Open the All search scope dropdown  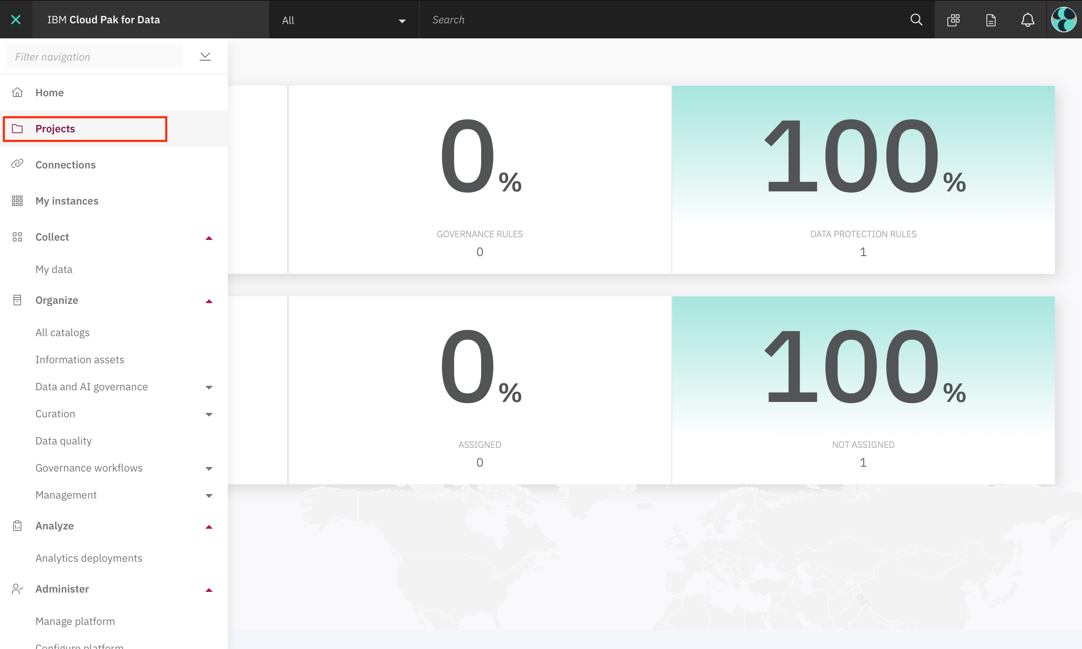(344, 20)
